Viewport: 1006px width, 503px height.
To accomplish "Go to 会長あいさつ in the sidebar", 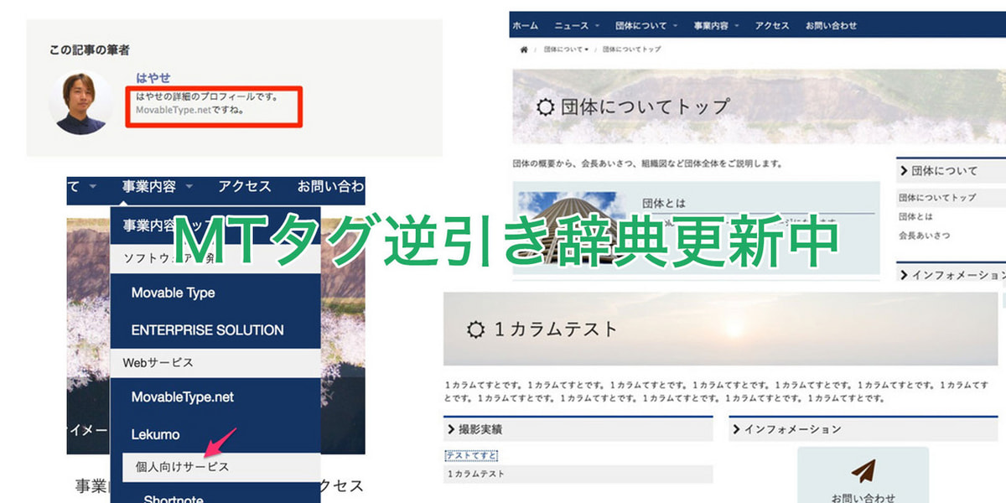I will point(925,236).
